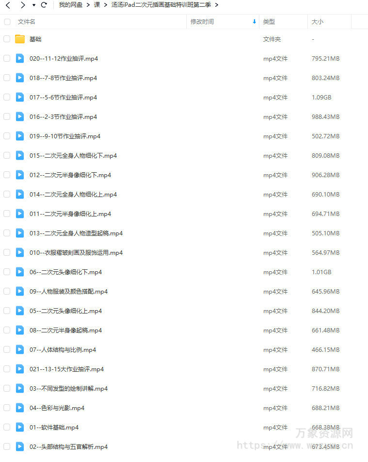The image size is (368, 462).
Task: Sort by 大小 column header
Action: pyautogui.click(x=318, y=22)
